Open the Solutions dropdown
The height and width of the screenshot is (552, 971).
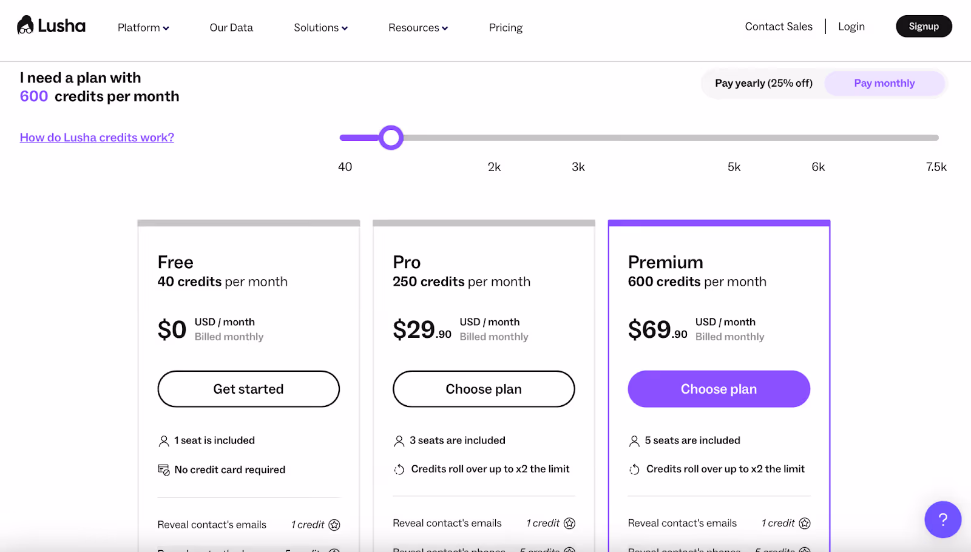[x=320, y=27]
